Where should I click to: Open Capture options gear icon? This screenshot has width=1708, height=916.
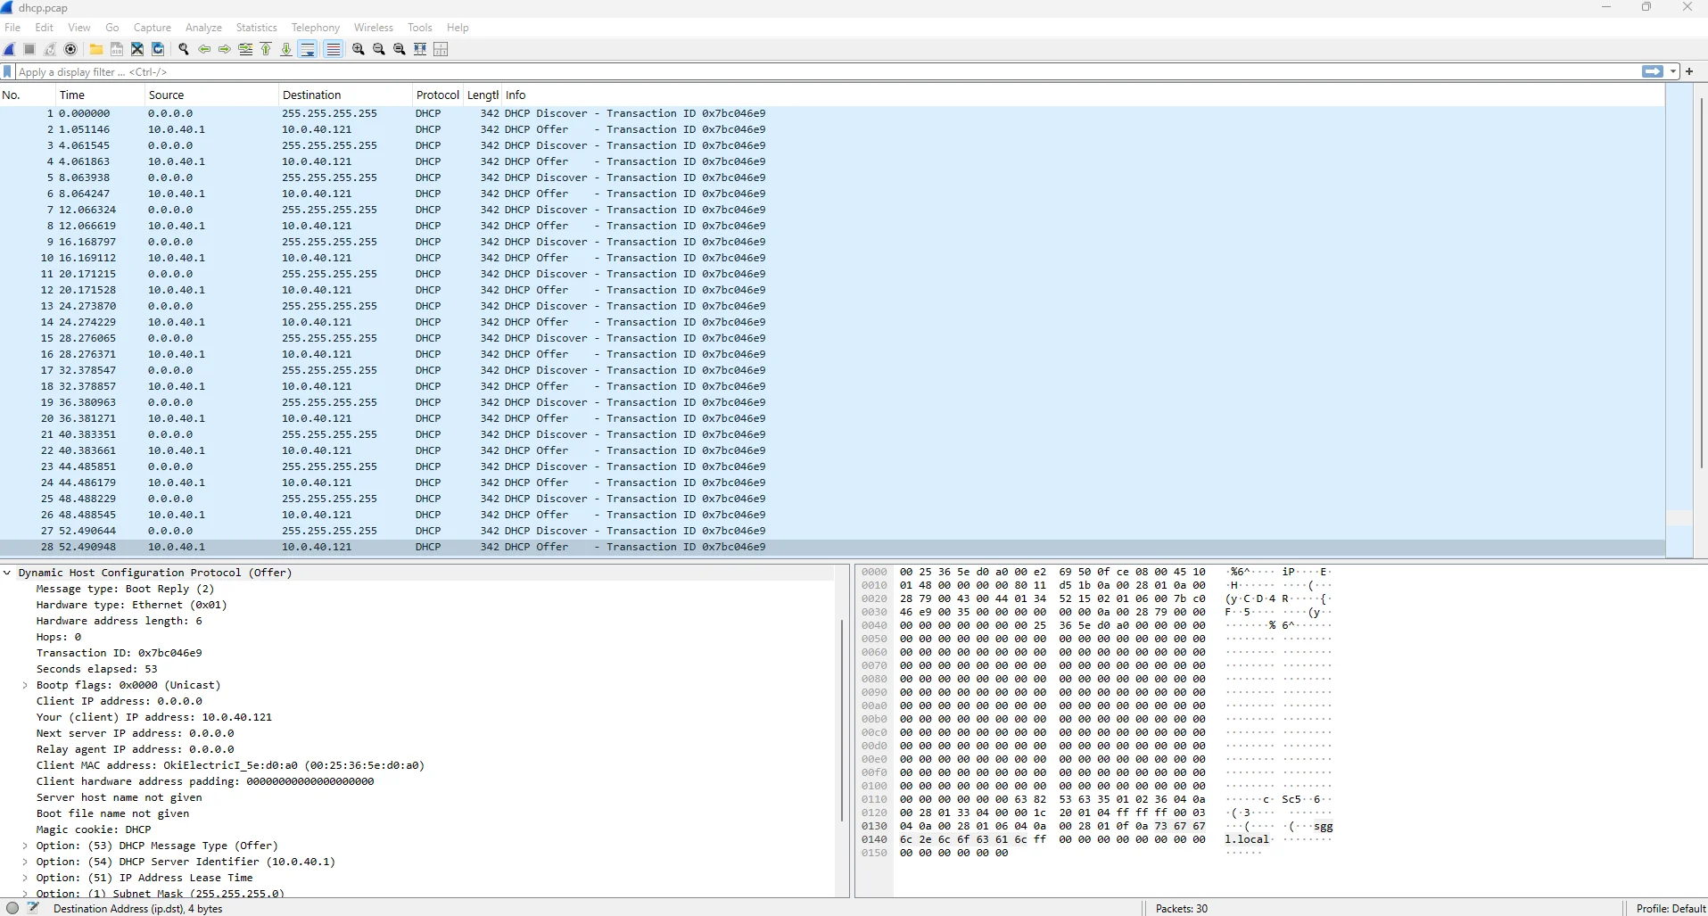(x=70, y=49)
